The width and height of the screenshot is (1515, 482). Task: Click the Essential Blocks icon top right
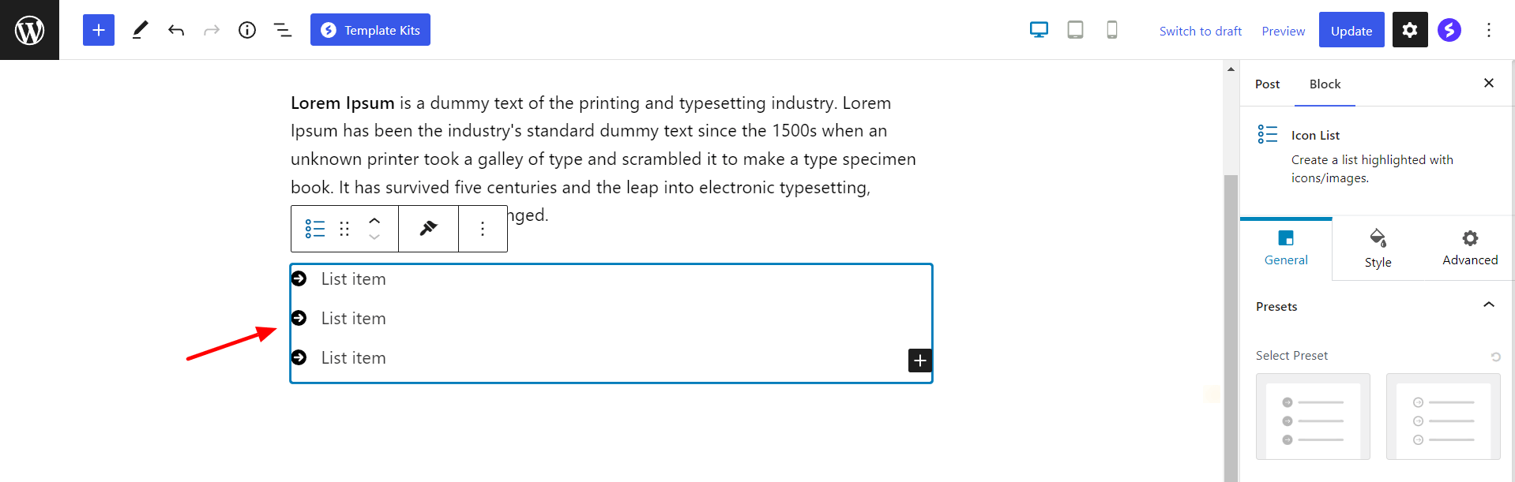(x=1449, y=29)
